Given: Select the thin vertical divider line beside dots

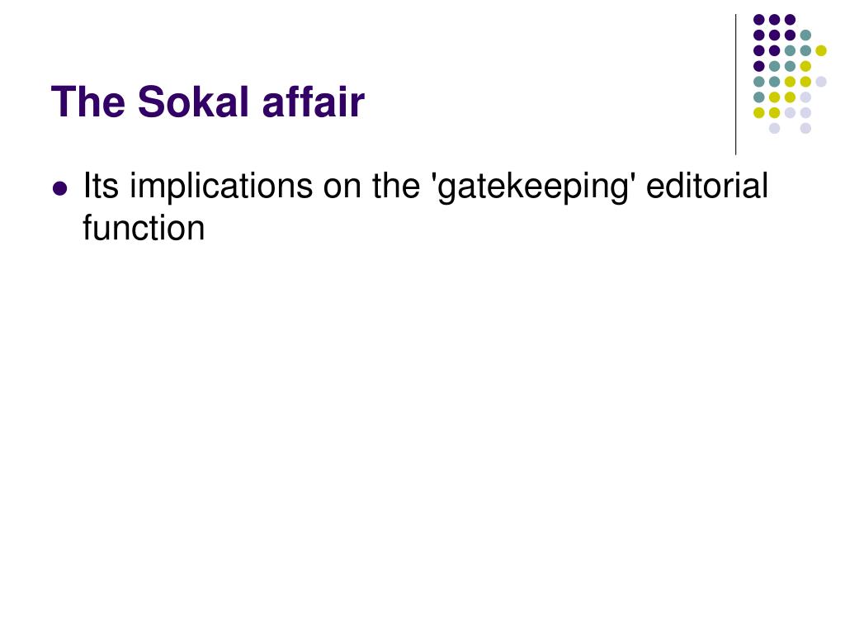Looking at the screenshot, I should (x=735, y=85).
